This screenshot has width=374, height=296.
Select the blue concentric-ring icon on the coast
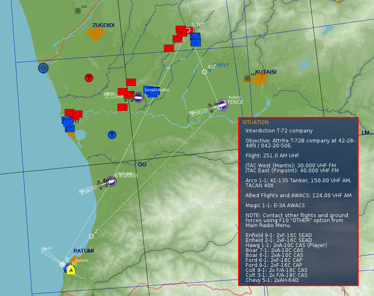43,68
